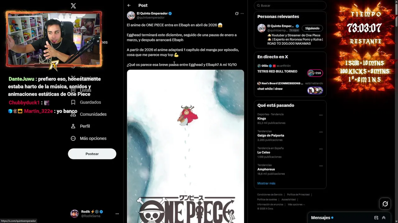Screen dimensions: 398x223
Task: Toggle the Siguiendo follow button
Action: click(x=312, y=28)
